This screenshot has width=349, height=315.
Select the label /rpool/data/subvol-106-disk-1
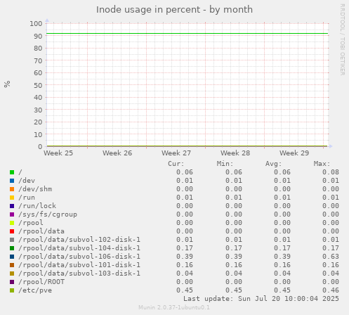point(79,257)
